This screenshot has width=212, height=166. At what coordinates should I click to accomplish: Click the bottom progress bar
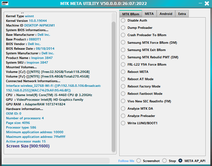pos(56,161)
